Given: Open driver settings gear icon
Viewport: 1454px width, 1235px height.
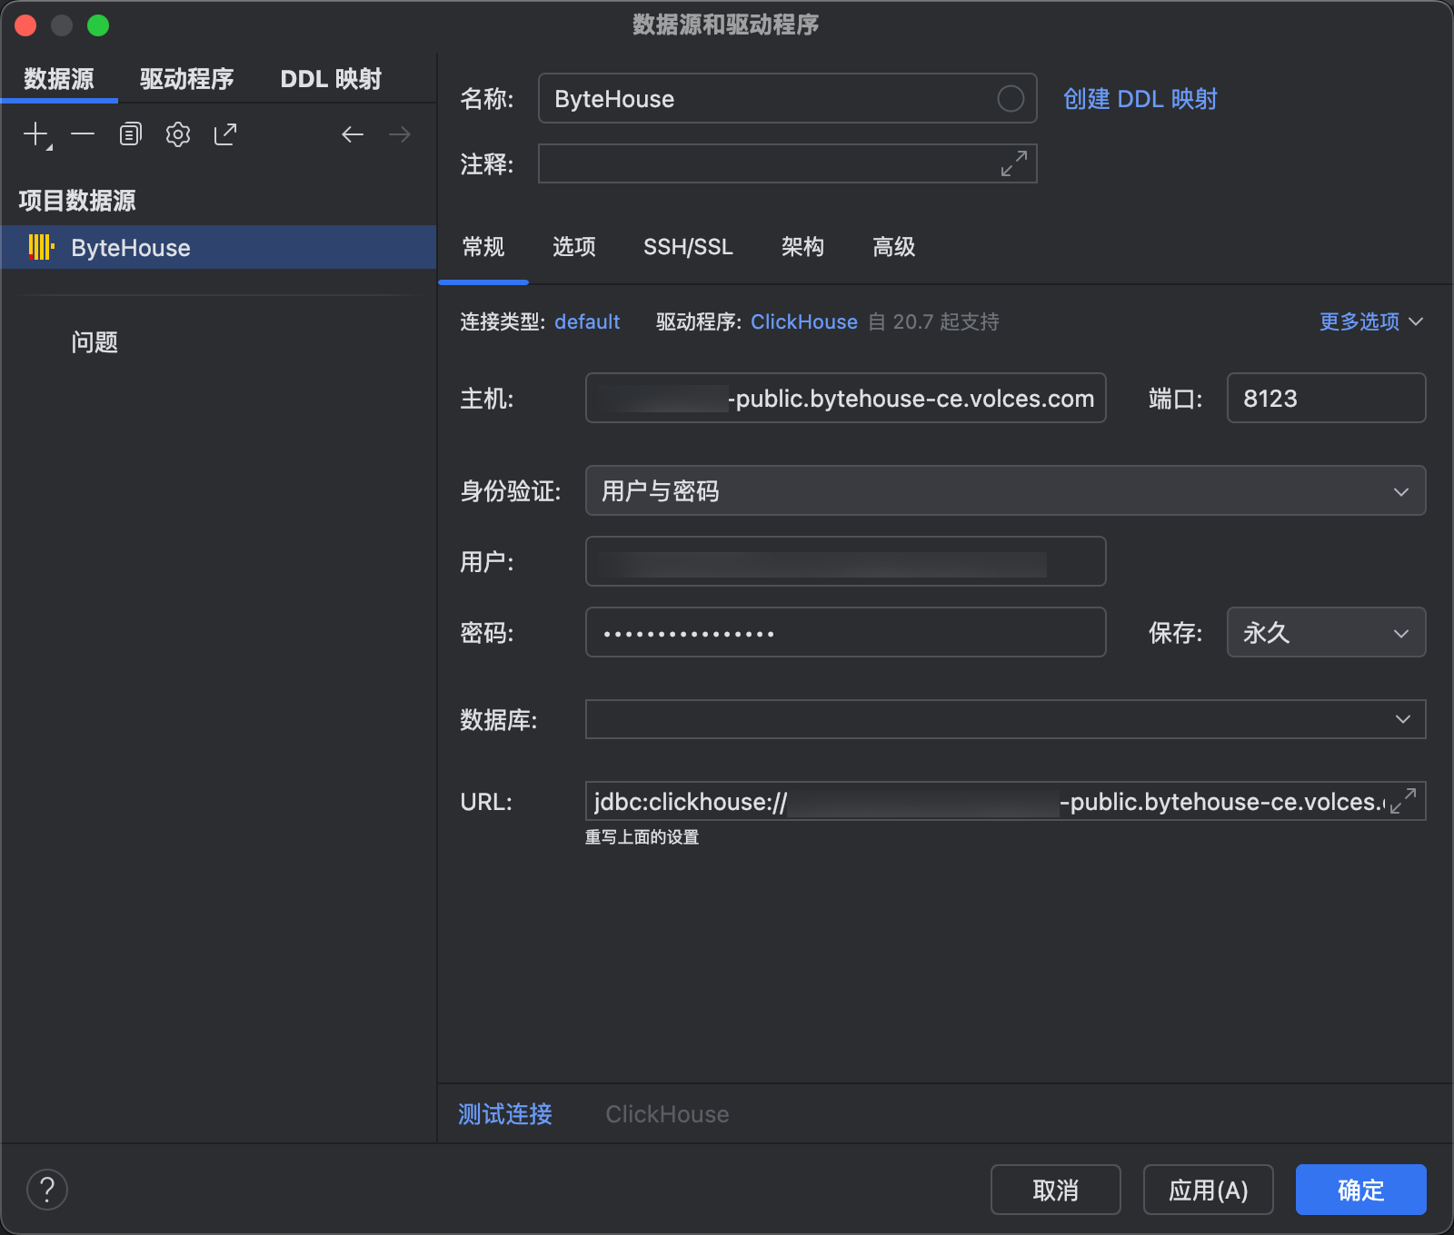Looking at the screenshot, I should [178, 135].
